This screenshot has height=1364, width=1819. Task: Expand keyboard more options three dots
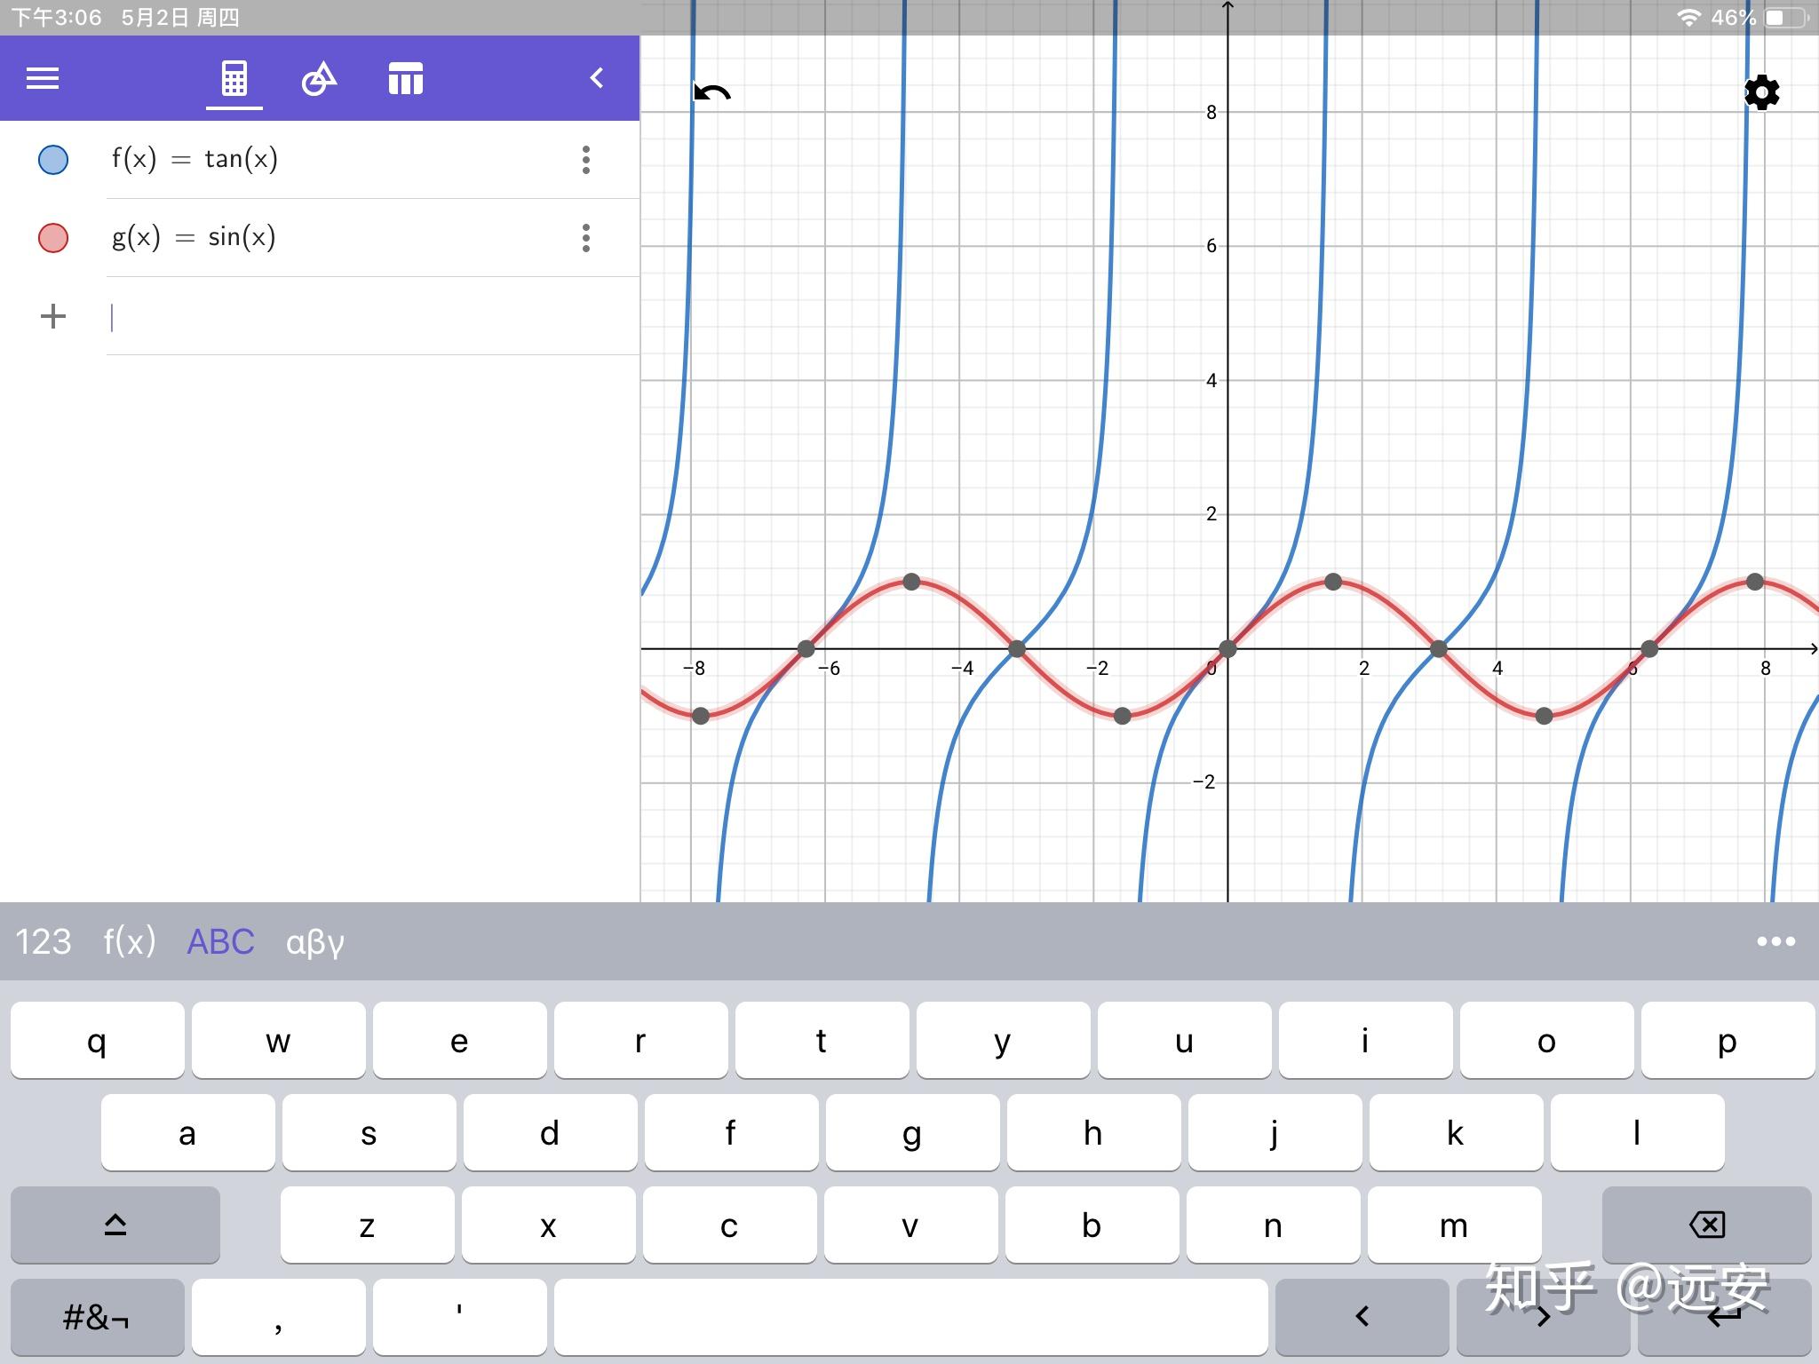point(1776,941)
